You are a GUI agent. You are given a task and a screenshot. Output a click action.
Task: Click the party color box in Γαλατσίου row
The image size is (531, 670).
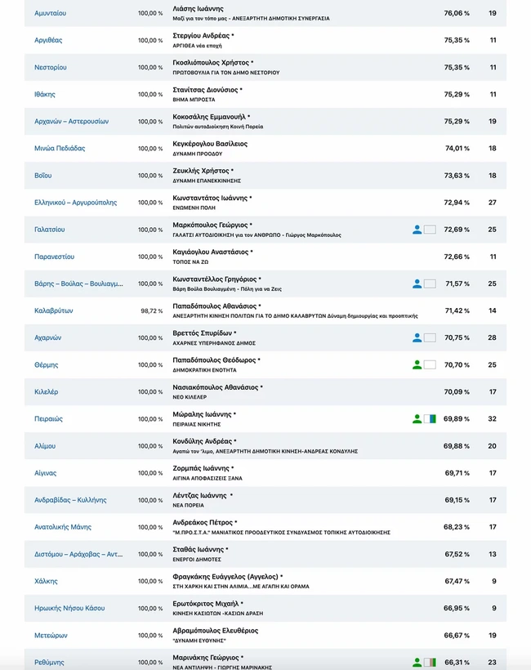(430, 230)
